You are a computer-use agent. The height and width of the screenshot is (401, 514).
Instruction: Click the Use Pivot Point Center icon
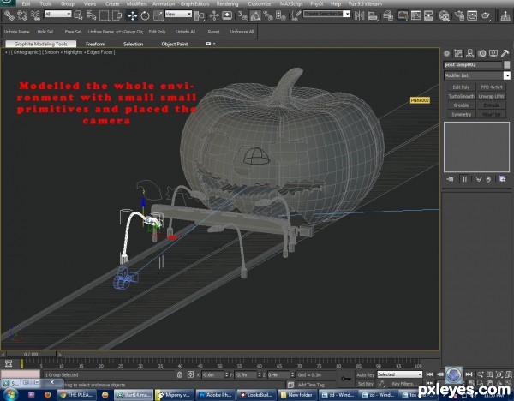(x=199, y=15)
